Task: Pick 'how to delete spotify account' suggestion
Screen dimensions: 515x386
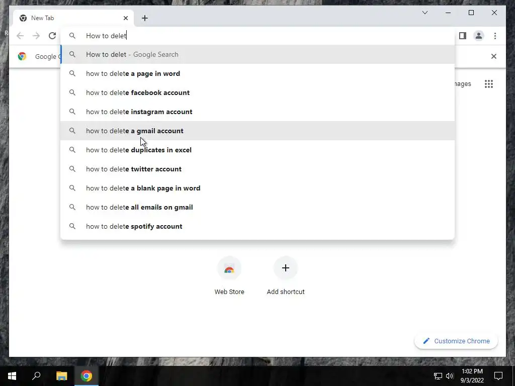Action: coord(257,226)
